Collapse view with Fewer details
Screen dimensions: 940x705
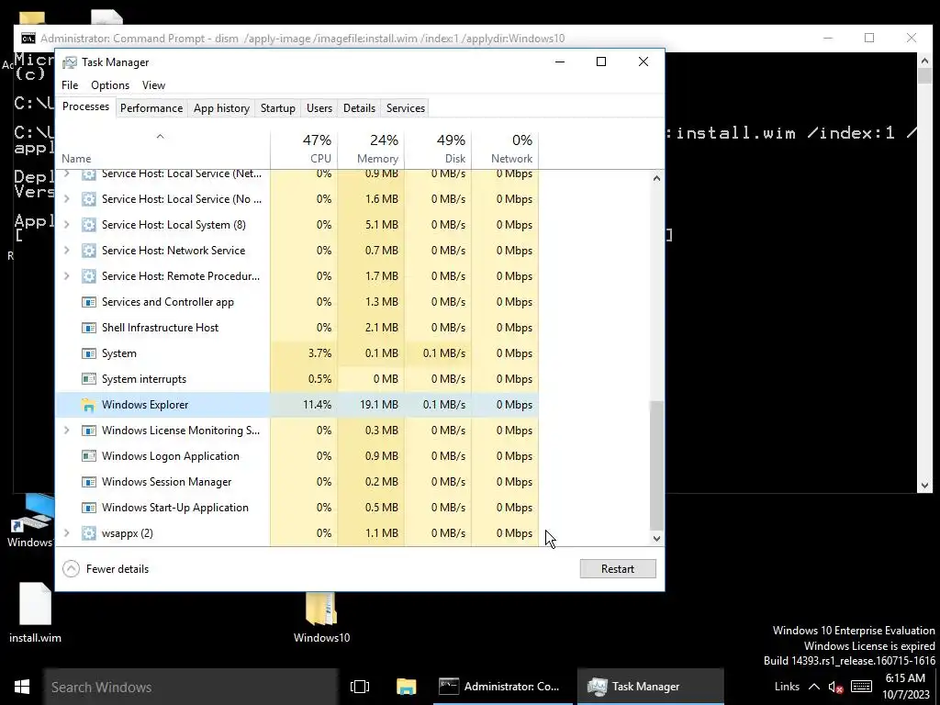click(106, 569)
